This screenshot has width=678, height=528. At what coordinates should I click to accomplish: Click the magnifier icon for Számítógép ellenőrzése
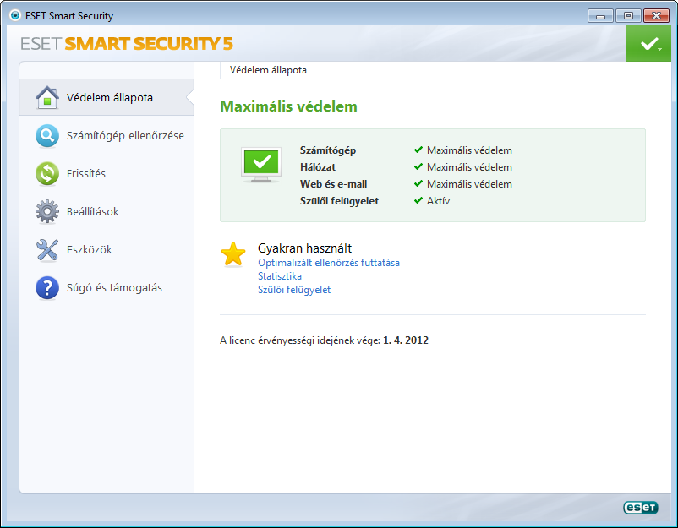(47, 136)
